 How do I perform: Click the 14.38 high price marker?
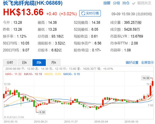coord(146,78)
